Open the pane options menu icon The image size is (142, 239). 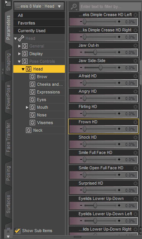(x=8, y=3)
